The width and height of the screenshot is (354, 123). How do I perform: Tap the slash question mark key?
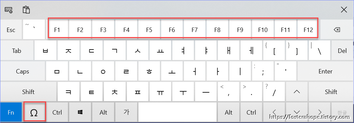[274, 92]
